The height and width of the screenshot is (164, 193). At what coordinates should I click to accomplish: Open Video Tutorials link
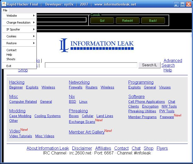[x=21, y=136]
